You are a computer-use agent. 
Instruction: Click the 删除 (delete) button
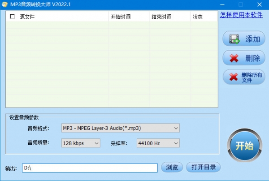point(244,58)
